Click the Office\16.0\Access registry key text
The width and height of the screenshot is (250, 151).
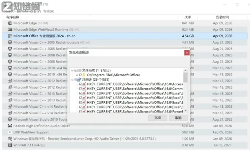(x=135, y=84)
